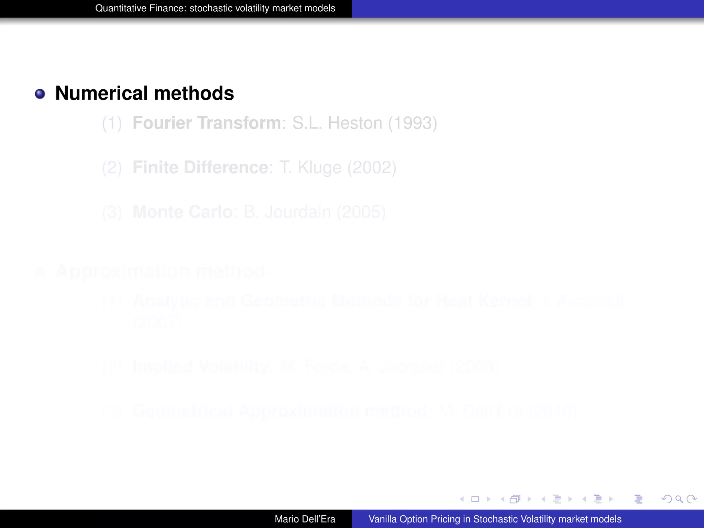Click the magnifier search icon
Image resolution: width=704 pixels, height=528 pixels.
(x=679, y=499)
